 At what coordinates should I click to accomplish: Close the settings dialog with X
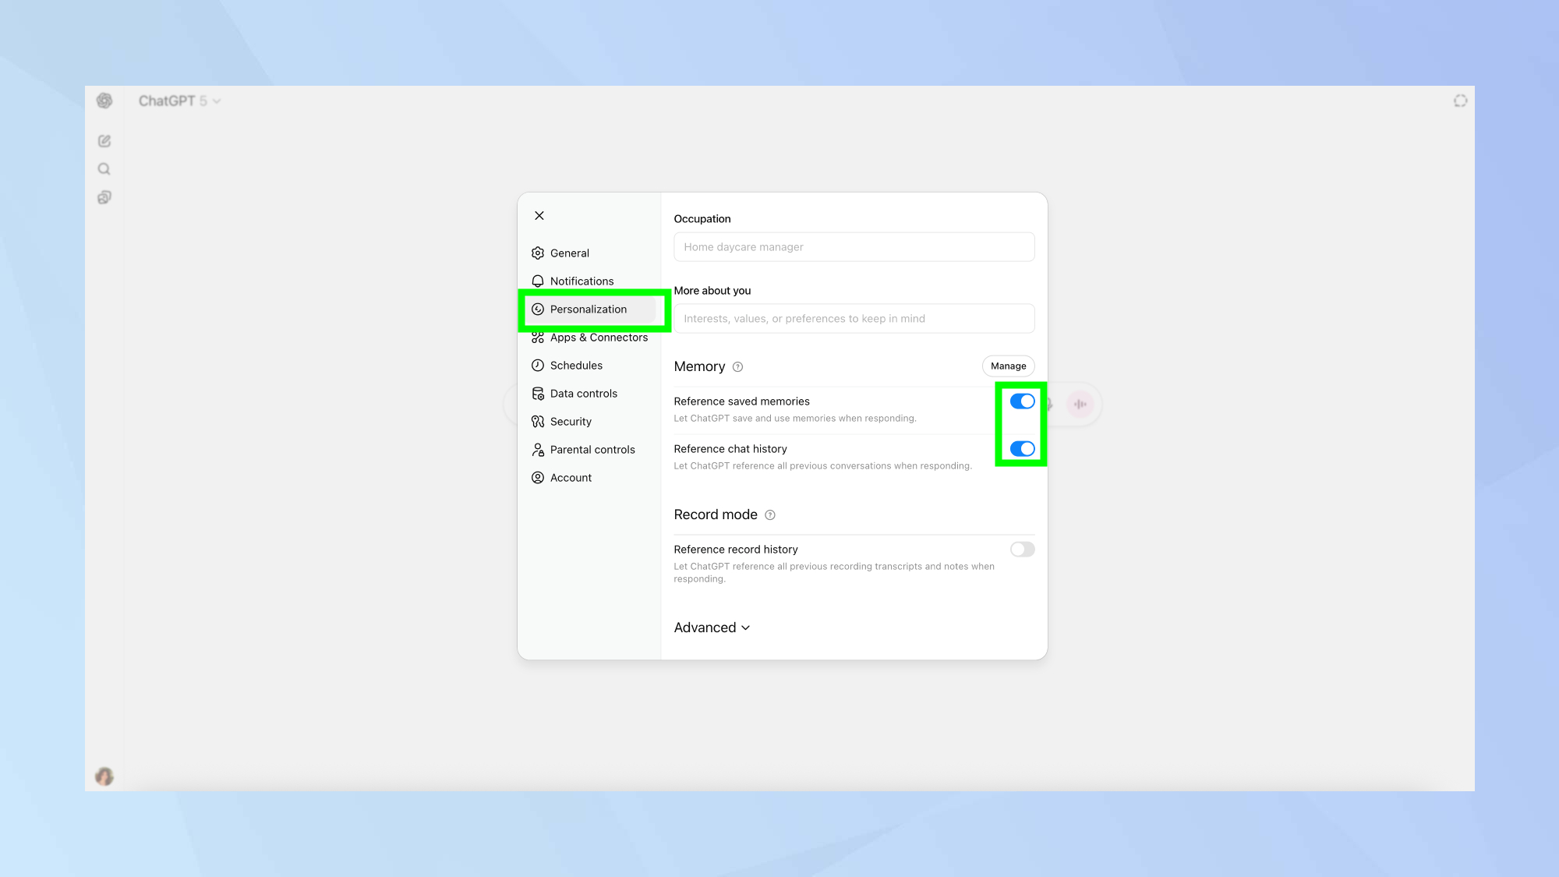[539, 216]
